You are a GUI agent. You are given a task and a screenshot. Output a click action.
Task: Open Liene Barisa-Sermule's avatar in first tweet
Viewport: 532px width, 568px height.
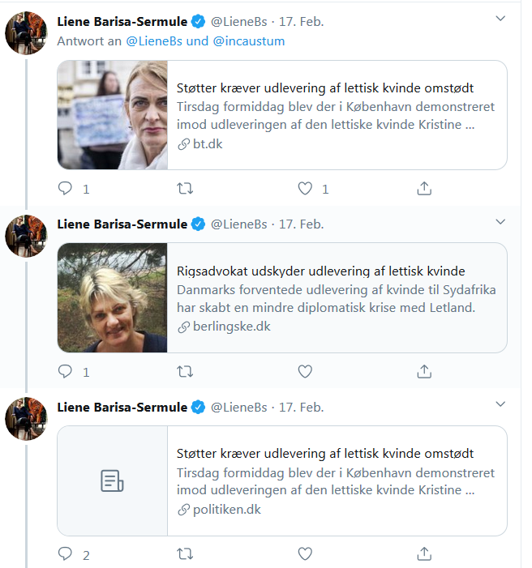point(26,33)
